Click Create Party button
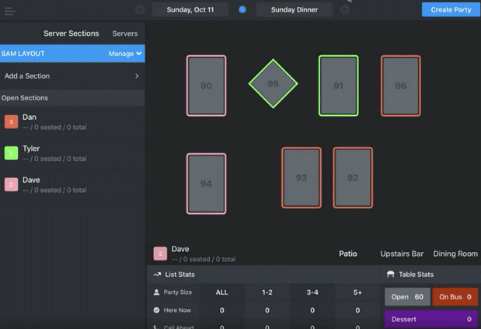The image size is (481, 329). (x=451, y=10)
